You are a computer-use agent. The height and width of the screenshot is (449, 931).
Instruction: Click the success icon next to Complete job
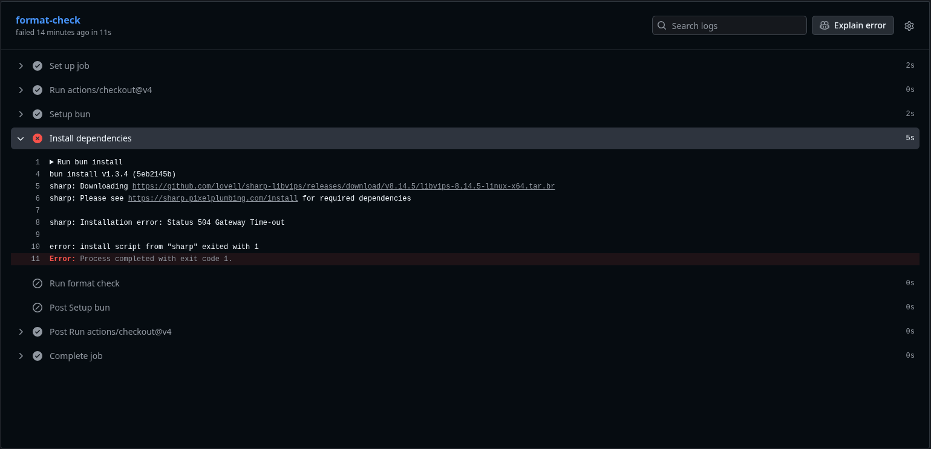tap(38, 355)
